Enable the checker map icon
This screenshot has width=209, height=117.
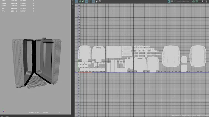pos(172,1)
